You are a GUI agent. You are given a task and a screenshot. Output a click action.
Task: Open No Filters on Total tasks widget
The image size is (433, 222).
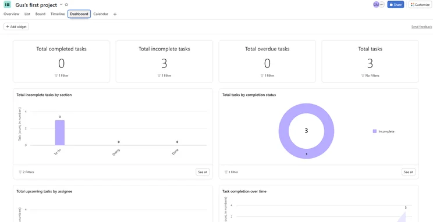(x=370, y=76)
